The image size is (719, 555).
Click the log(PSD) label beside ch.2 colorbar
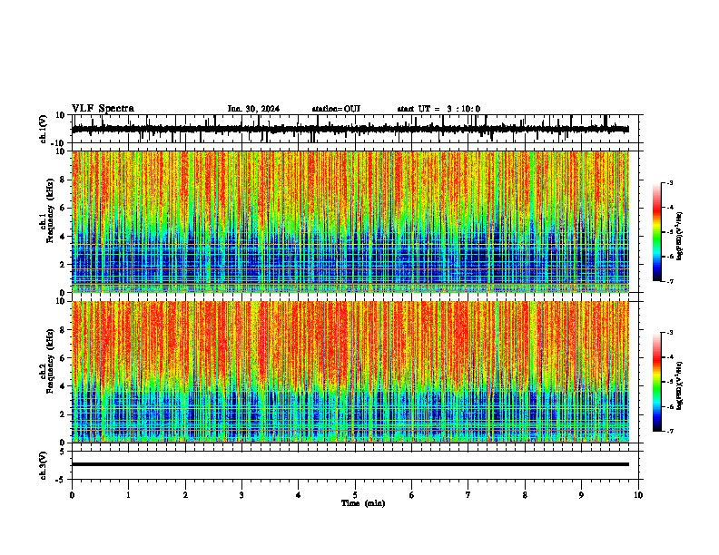[x=679, y=386]
